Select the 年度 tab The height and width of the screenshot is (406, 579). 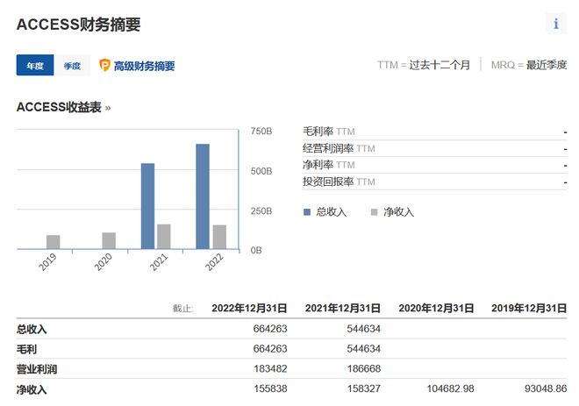35,66
